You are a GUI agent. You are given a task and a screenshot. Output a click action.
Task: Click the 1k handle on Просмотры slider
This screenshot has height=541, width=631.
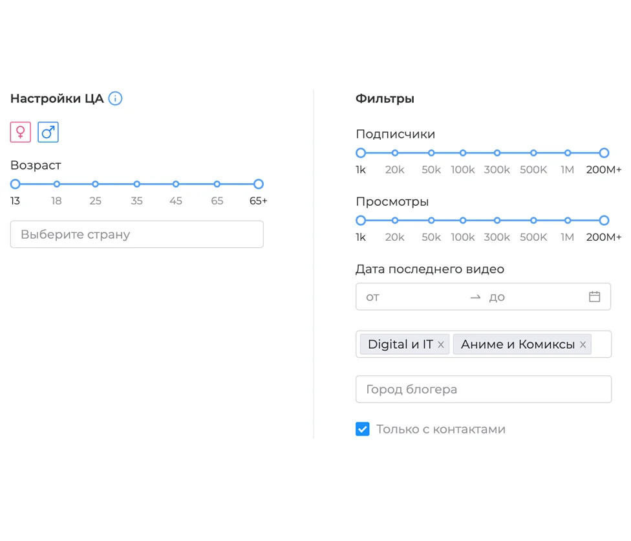click(361, 221)
